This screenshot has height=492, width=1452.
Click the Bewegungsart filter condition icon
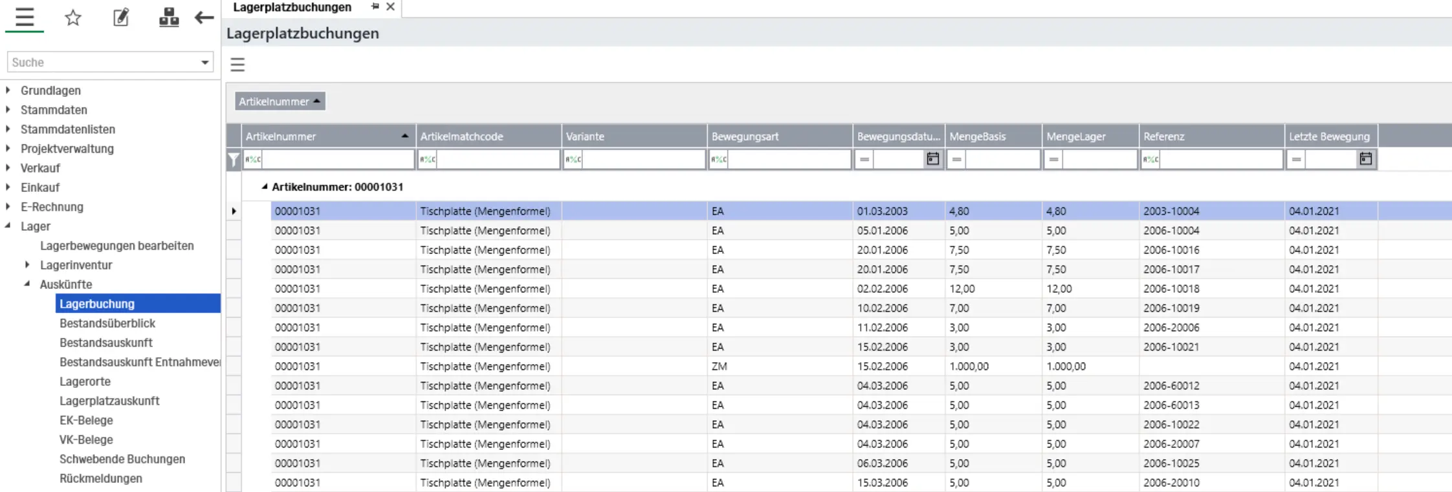(x=719, y=159)
